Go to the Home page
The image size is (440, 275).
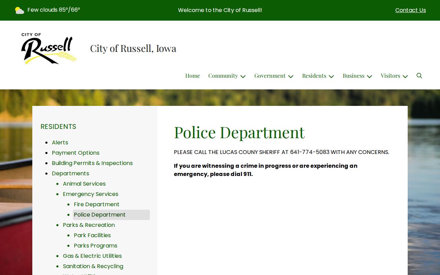coord(192,76)
